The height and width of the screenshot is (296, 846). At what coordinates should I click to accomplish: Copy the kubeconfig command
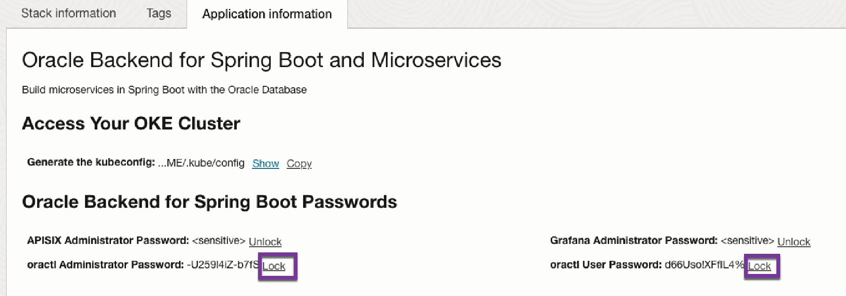click(299, 163)
